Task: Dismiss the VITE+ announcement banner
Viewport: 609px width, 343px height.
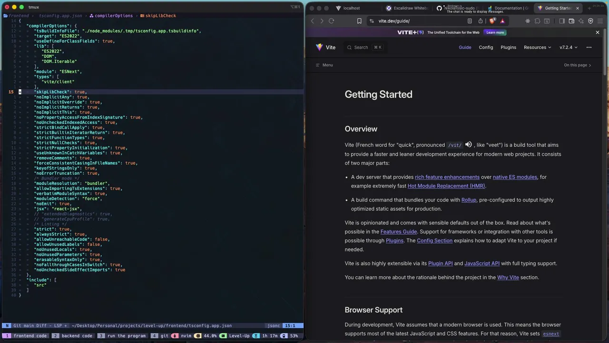Action: [x=598, y=32]
